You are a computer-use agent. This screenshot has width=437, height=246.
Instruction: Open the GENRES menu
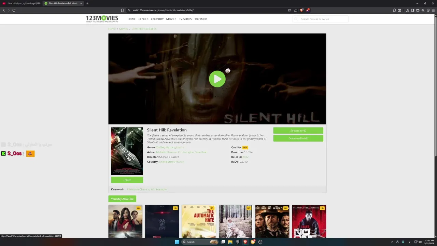[x=143, y=19]
